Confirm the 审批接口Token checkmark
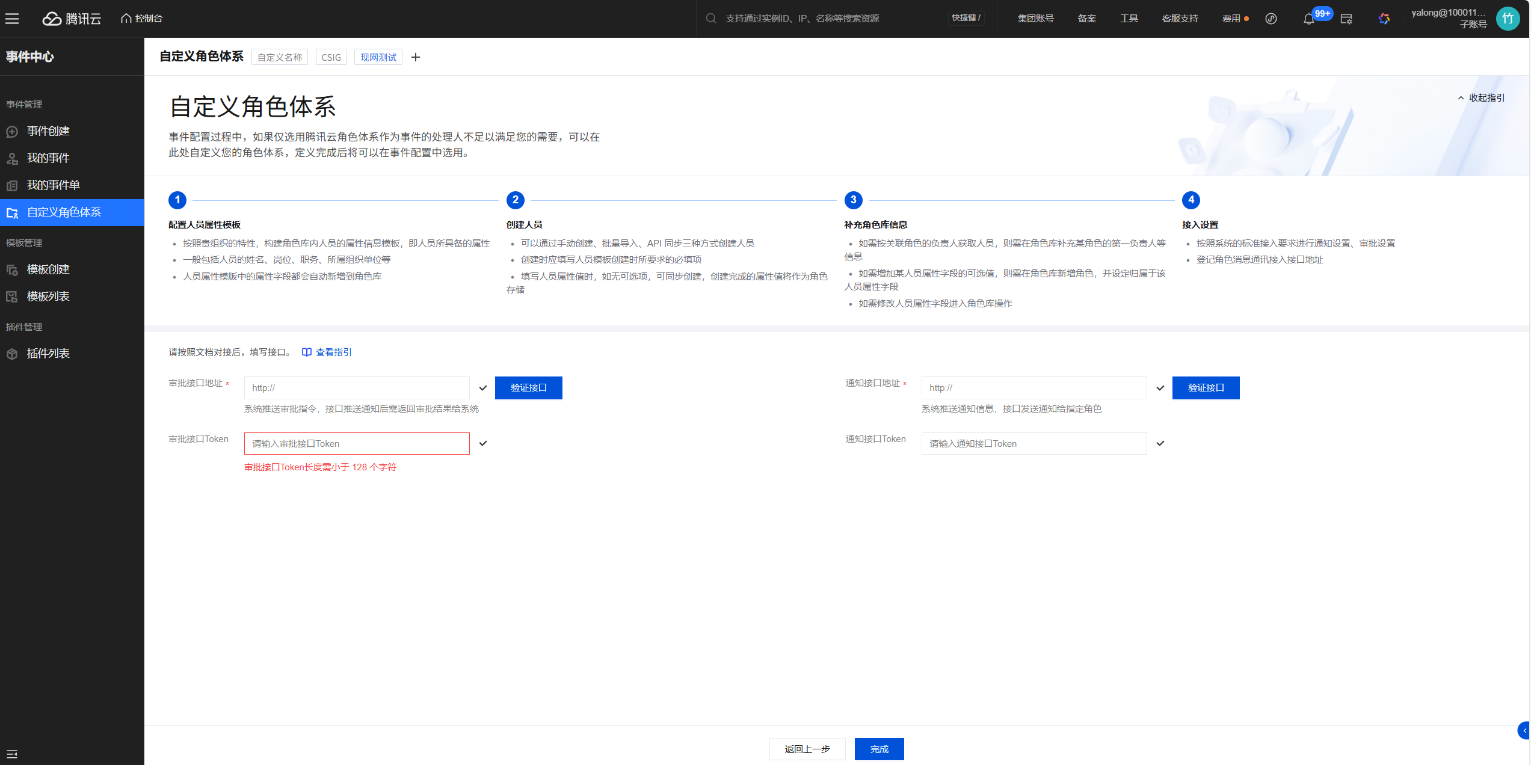 (x=483, y=444)
